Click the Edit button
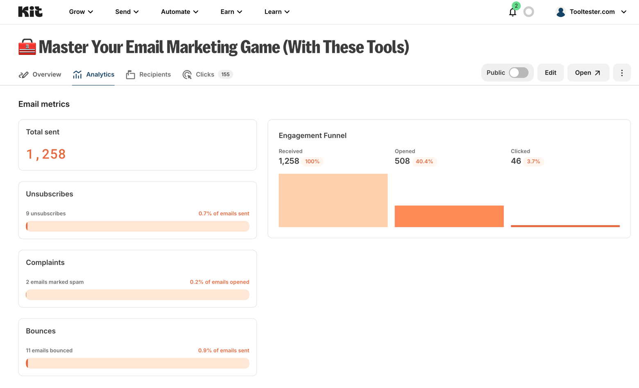Image resolution: width=639 pixels, height=388 pixels. [550, 73]
